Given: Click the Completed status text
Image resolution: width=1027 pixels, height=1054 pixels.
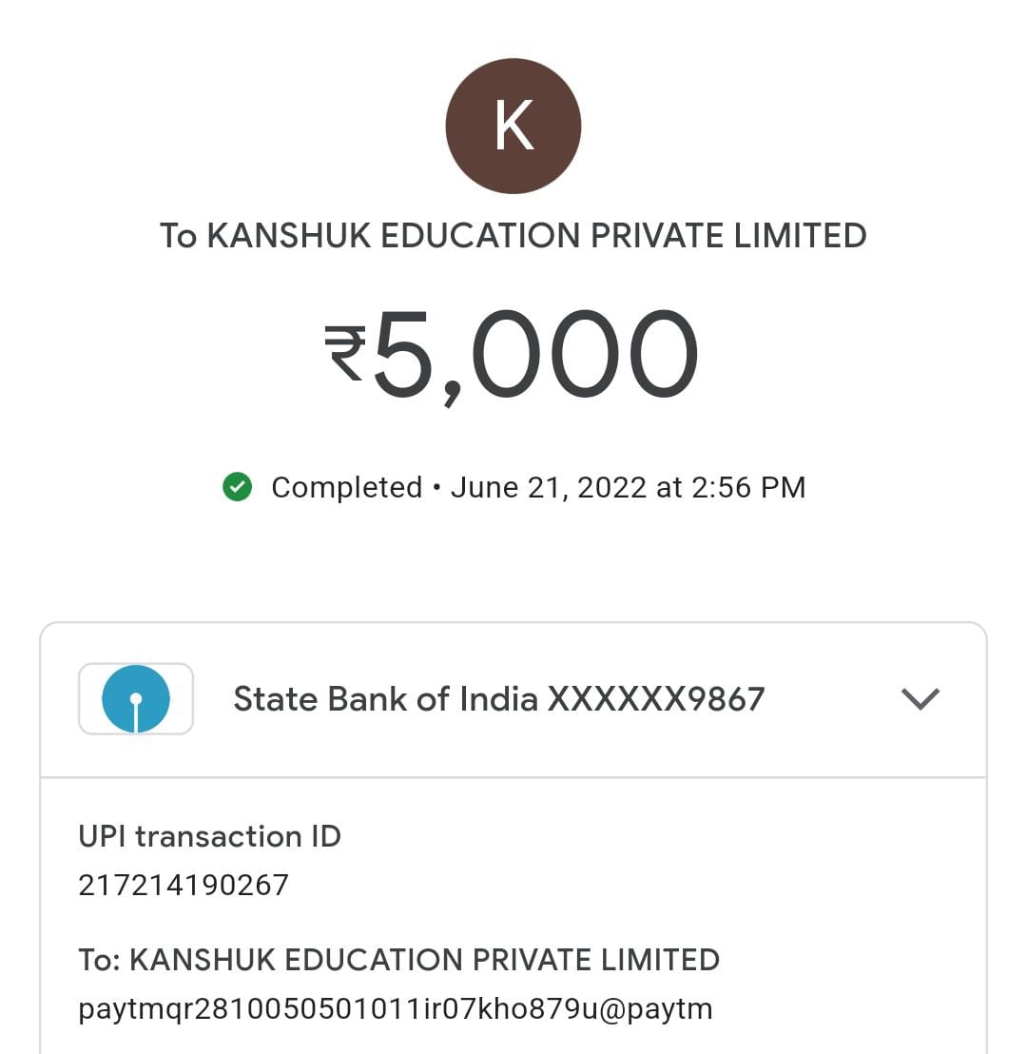Looking at the screenshot, I should pyautogui.click(x=346, y=487).
